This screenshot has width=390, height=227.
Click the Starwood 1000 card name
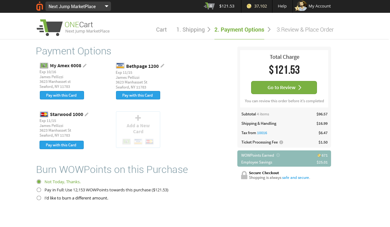pos(66,114)
